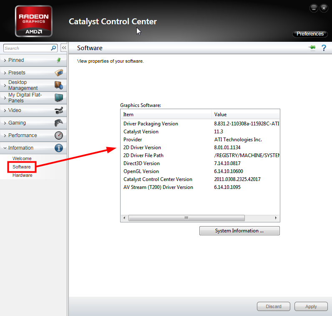Click the horizontal scrollbar thumb in Graphics Software
Image resolution: width=332 pixels, height=316 pixels.
(186, 218)
